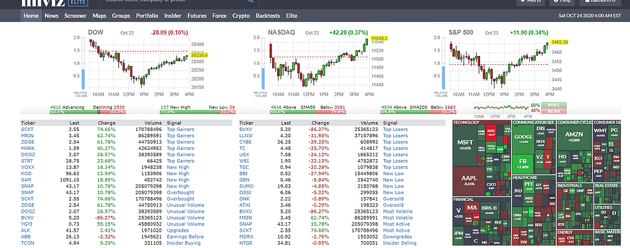Click the SMA50 above/below bar
Screen dimensions: 630x248
308,112
